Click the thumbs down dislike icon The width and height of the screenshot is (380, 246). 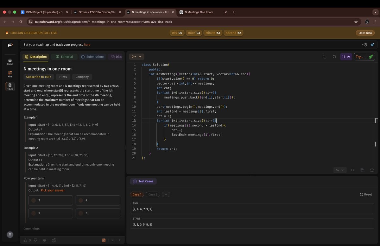click(x=35, y=240)
